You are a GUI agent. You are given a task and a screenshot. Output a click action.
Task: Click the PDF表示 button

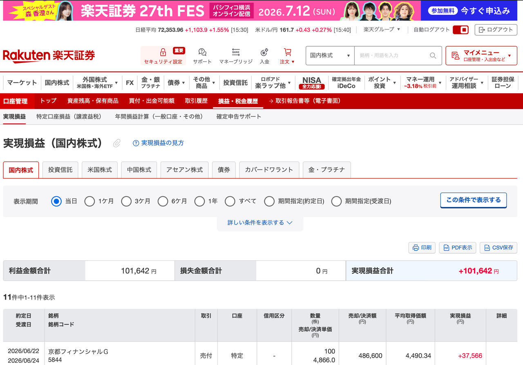coord(458,248)
